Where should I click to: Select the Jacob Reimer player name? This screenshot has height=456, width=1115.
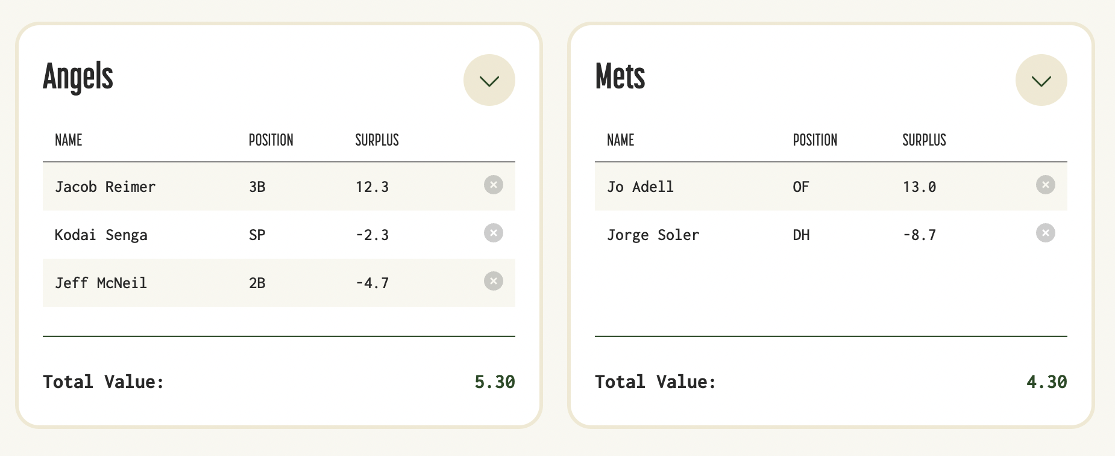pos(105,187)
